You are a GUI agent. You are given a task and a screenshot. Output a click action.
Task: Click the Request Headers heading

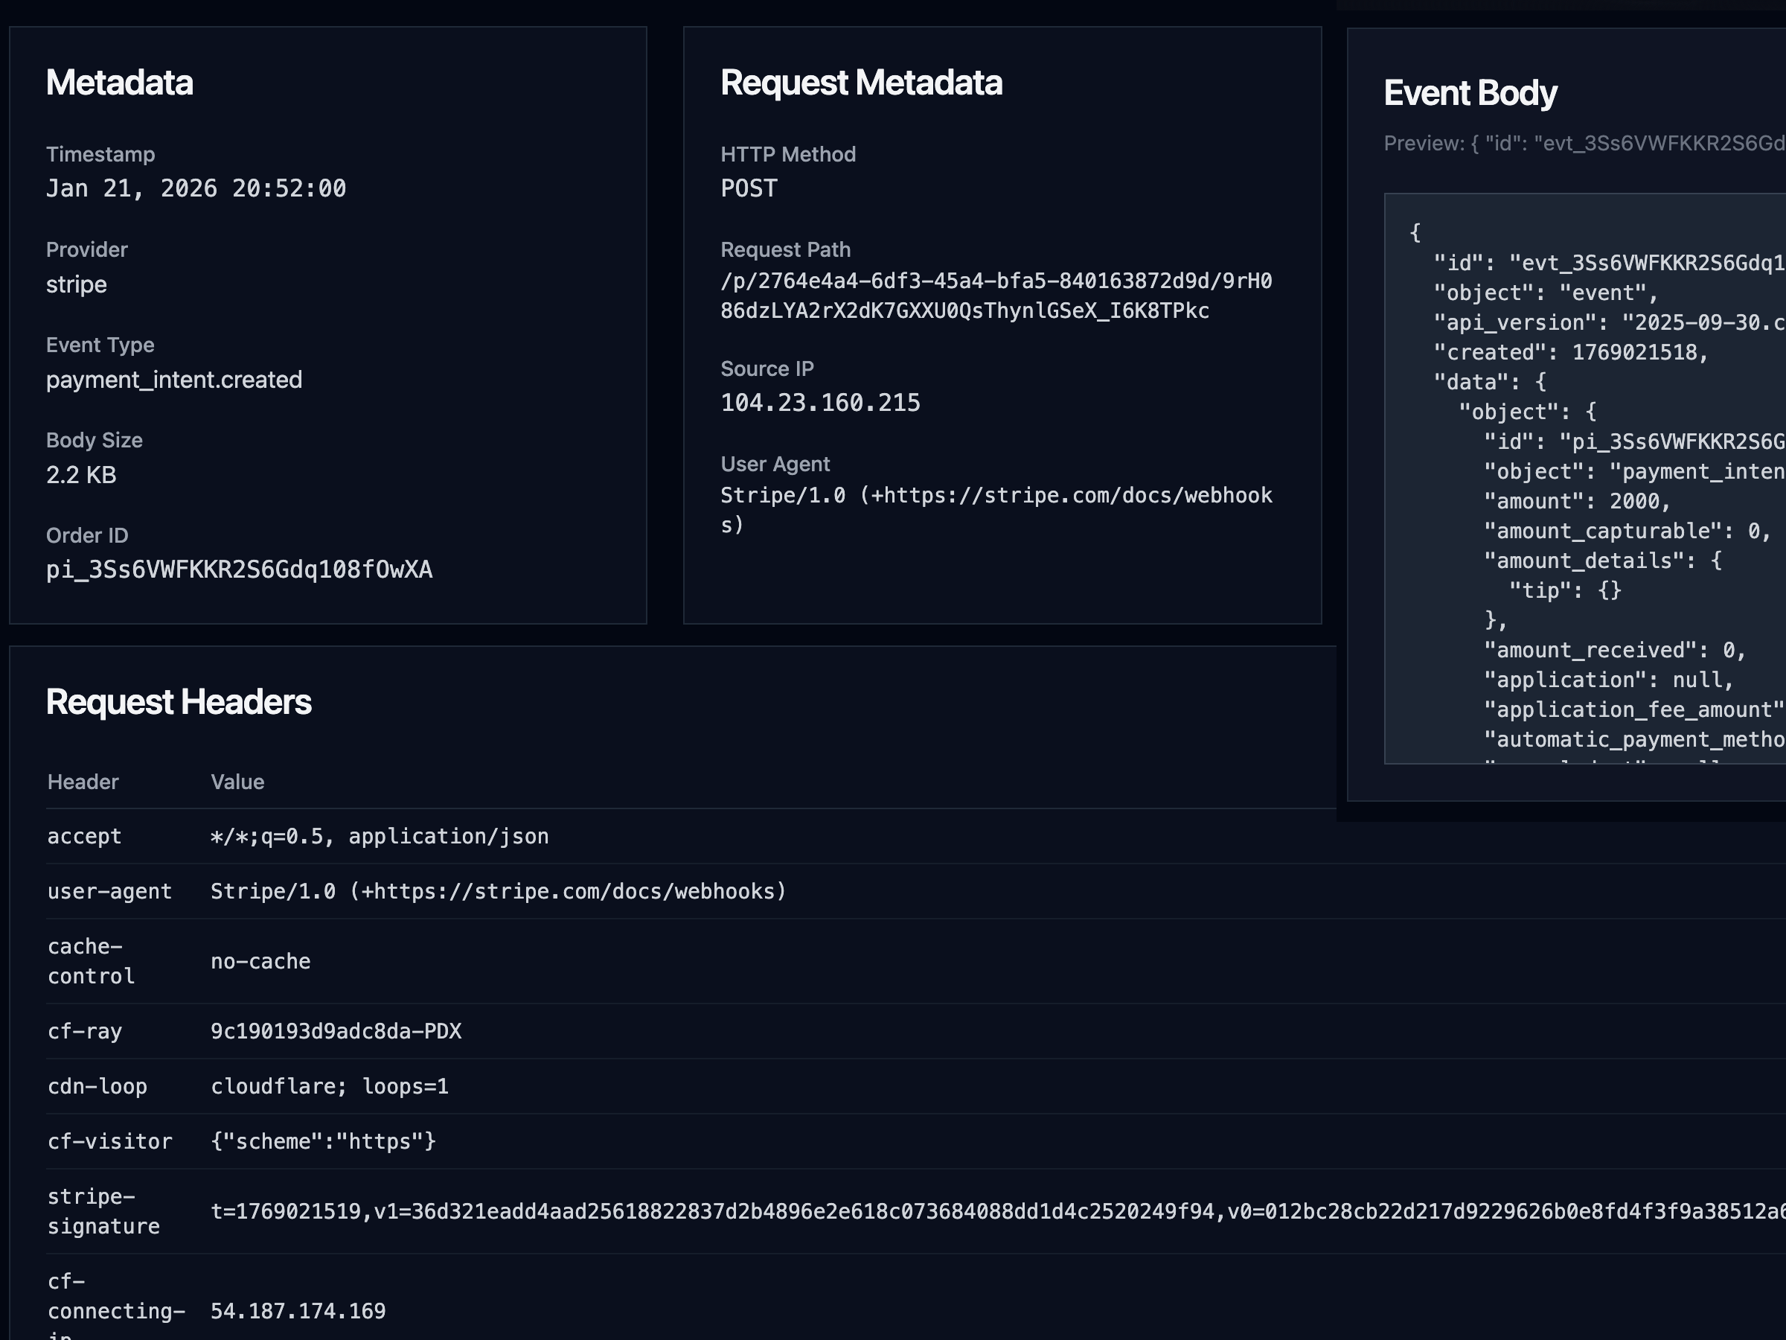179,702
